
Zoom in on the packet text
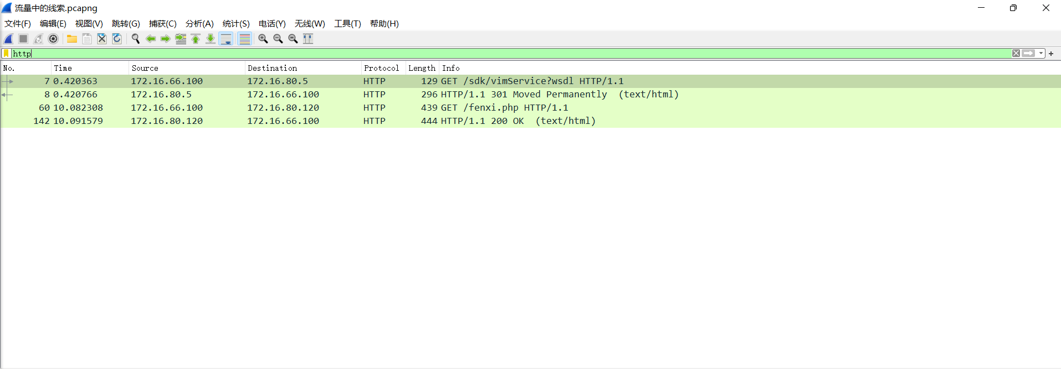pyautogui.click(x=263, y=39)
